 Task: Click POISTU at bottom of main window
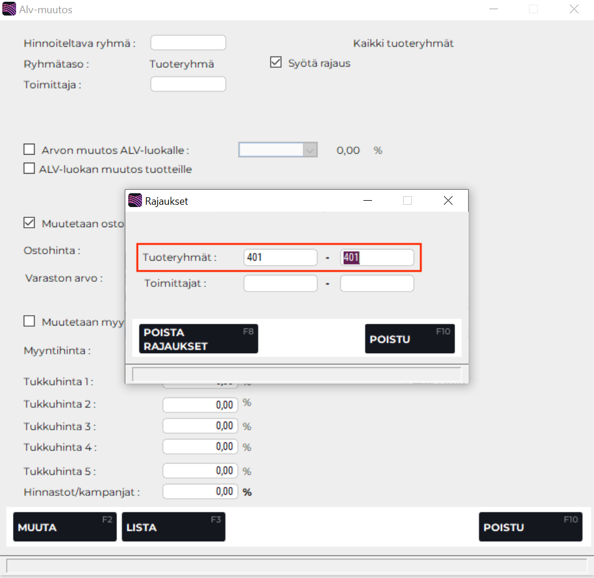(x=530, y=527)
